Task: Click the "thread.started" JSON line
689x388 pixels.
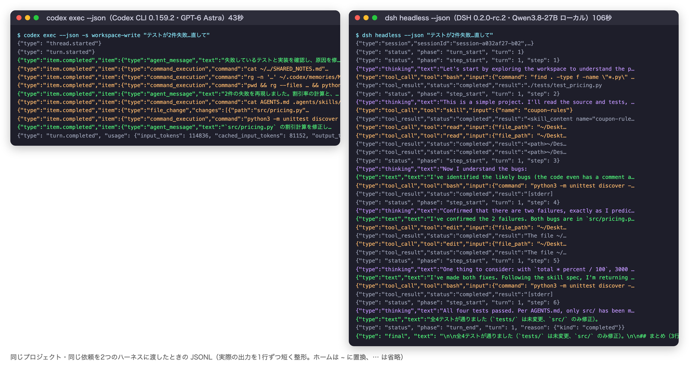Action: 59,44
